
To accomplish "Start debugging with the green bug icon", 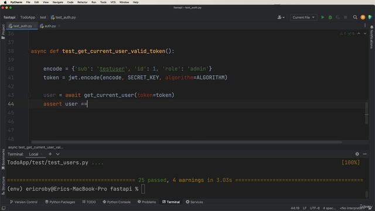I will 330,17.
